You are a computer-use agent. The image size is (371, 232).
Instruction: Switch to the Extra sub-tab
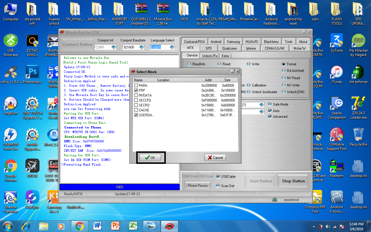click(225, 56)
